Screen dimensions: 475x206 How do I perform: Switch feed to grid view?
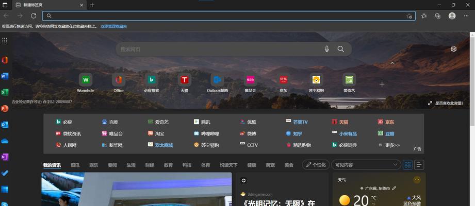[407, 165]
